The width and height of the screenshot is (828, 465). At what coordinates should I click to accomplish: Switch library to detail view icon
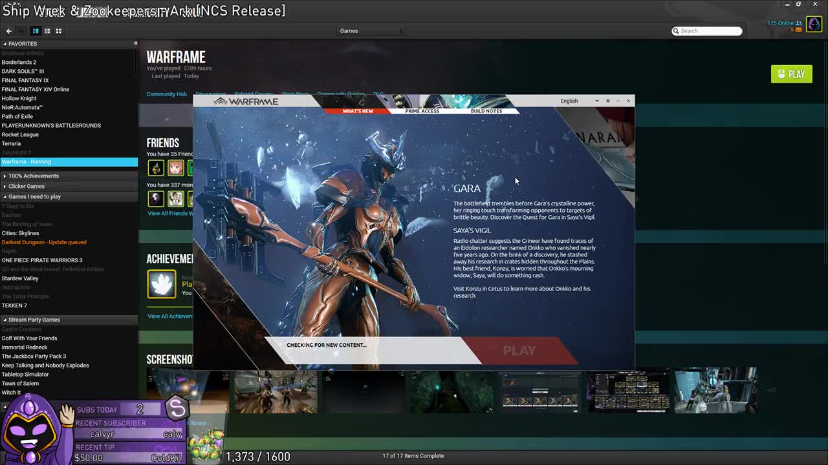(36, 31)
